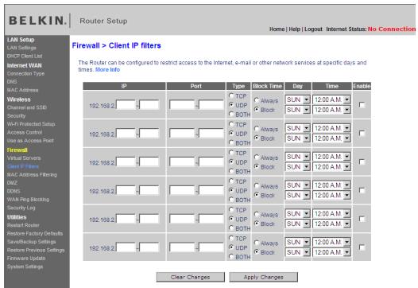The image size is (418, 288).
Task: Go to Connection Type settings
Action: 25,73
